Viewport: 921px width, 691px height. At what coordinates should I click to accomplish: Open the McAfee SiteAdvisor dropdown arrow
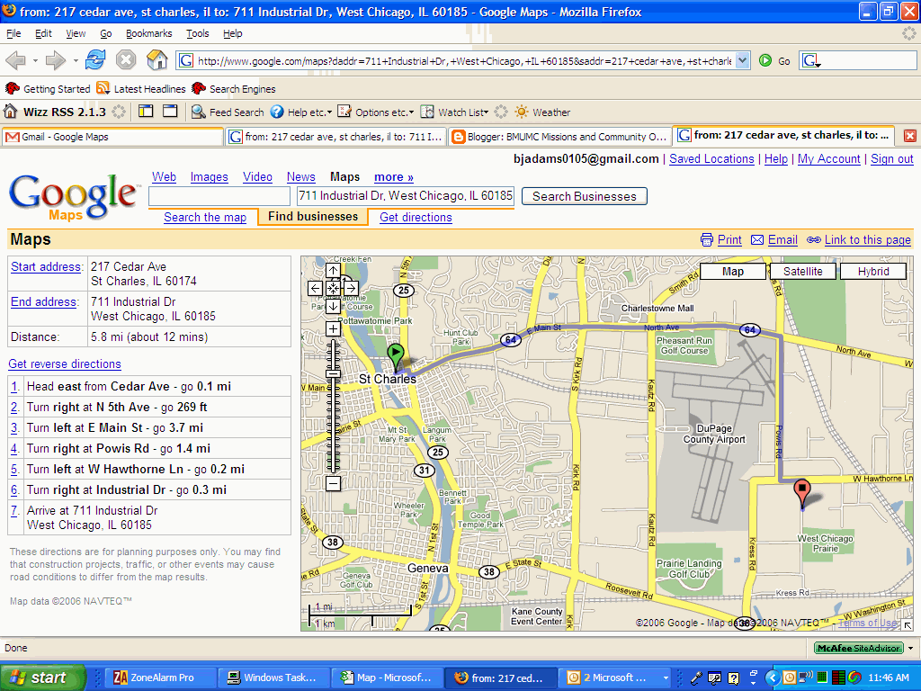click(910, 648)
